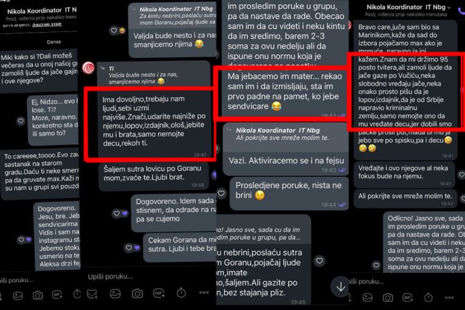The height and width of the screenshot is (310, 465).
Task: Like the 'Prosledjene poruke, nista ne brini' message
Action: click(x=221, y=193)
